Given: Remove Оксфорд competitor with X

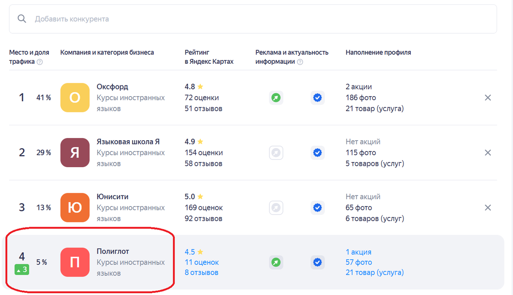Looking at the screenshot, I should 487,97.
